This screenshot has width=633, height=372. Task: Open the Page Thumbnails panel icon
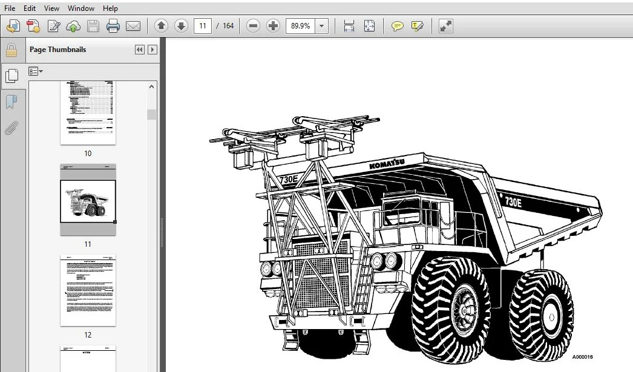pos(12,76)
